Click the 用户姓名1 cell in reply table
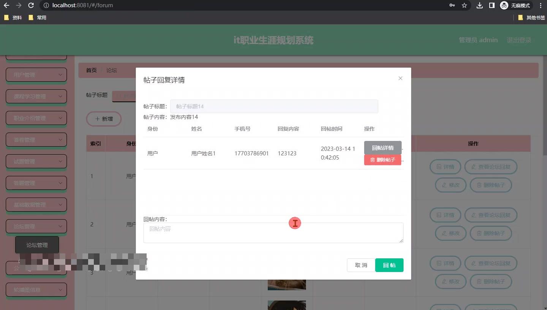 pos(203,153)
